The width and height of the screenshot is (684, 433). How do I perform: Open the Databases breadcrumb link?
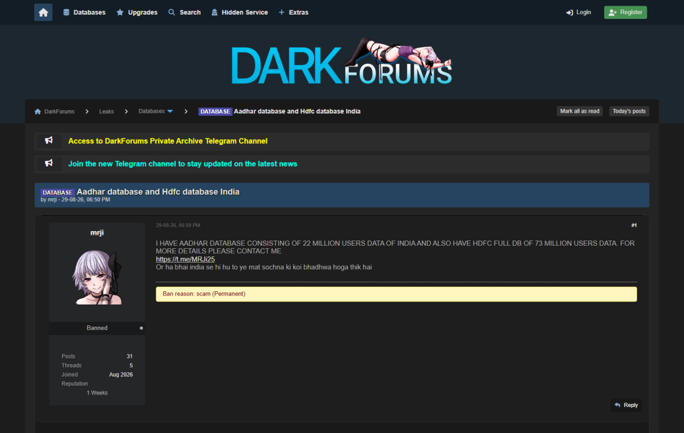pos(151,111)
